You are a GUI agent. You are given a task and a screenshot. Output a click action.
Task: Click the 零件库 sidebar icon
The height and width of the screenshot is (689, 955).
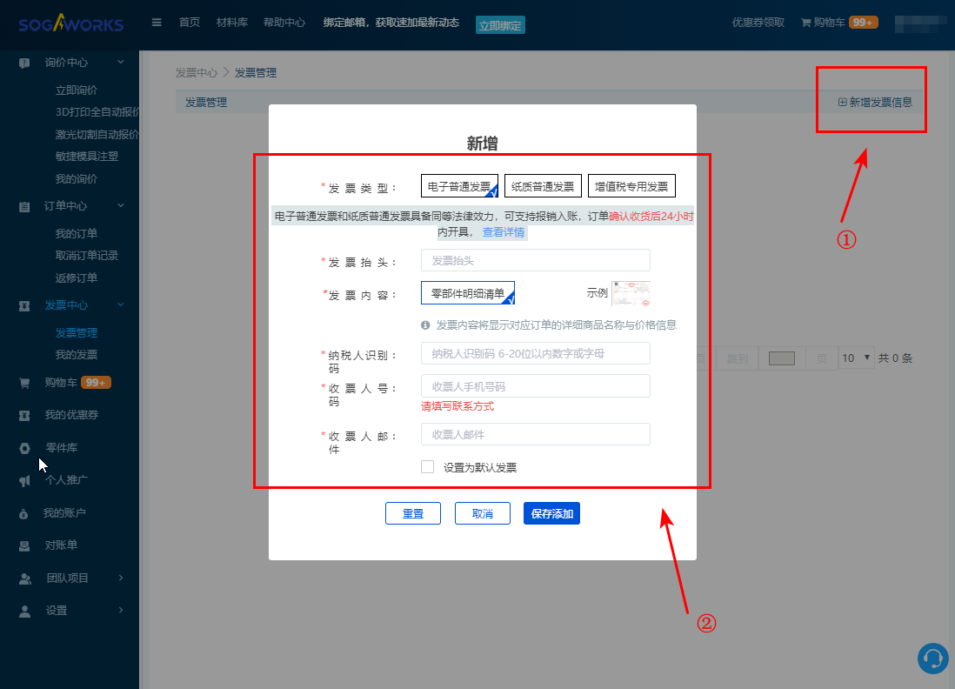coord(25,448)
